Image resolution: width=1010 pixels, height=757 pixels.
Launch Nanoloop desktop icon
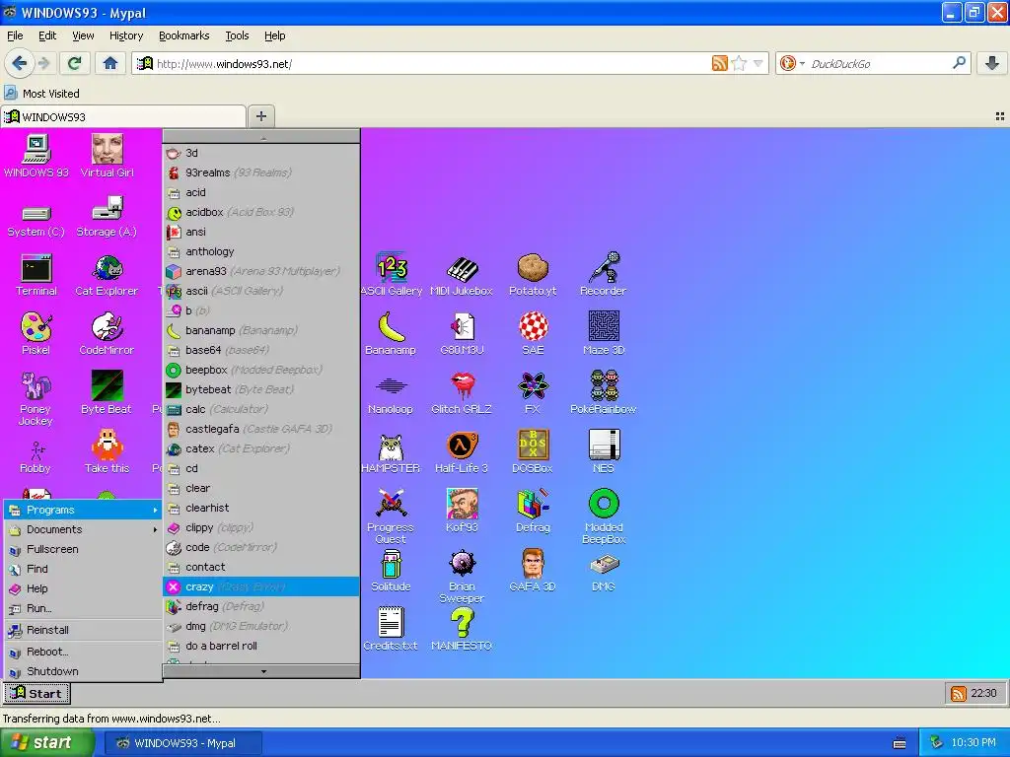coord(391,394)
